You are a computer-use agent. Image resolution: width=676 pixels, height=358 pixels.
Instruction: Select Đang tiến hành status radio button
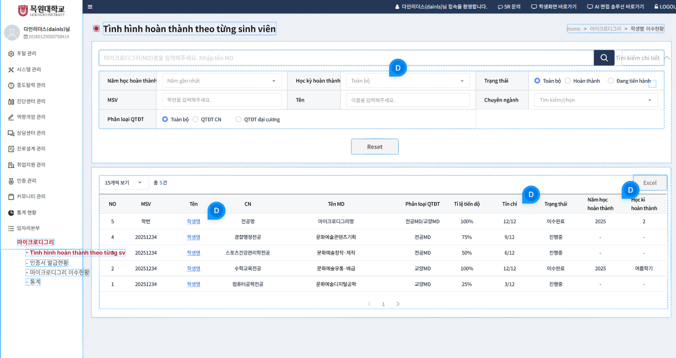pyautogui.click(x=611, y=81)
